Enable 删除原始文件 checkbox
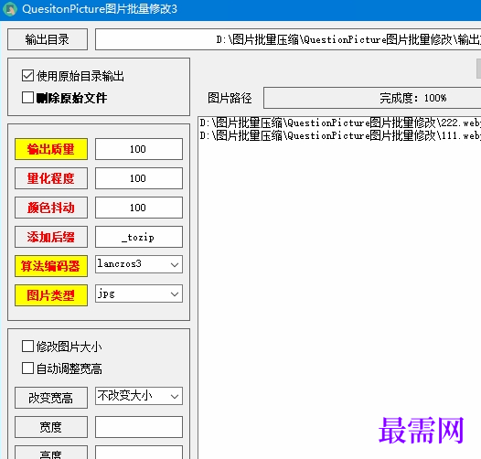This screenshot has height=459, width=481. (x=27, y=98)
